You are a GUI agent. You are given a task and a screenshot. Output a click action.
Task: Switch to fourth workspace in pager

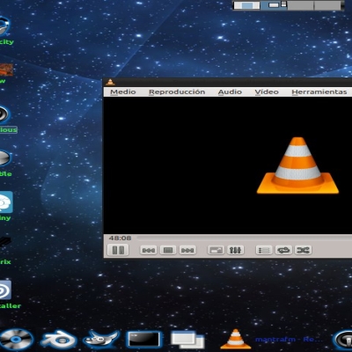[x=327, y=5]
